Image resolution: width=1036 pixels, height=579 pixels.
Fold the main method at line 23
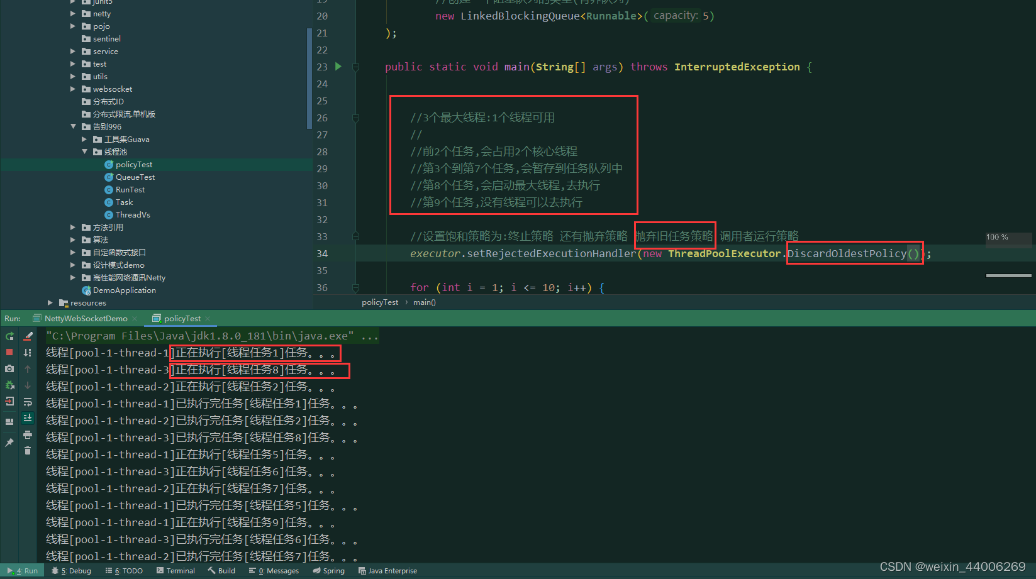(356, 67)
